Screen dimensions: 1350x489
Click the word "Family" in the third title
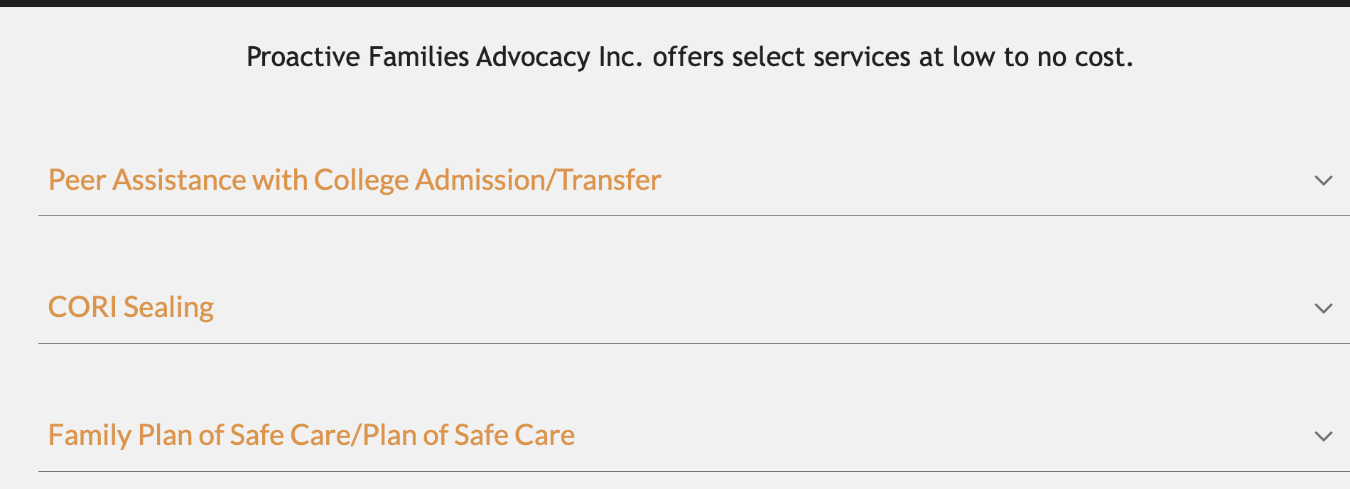tap(90, 435)
